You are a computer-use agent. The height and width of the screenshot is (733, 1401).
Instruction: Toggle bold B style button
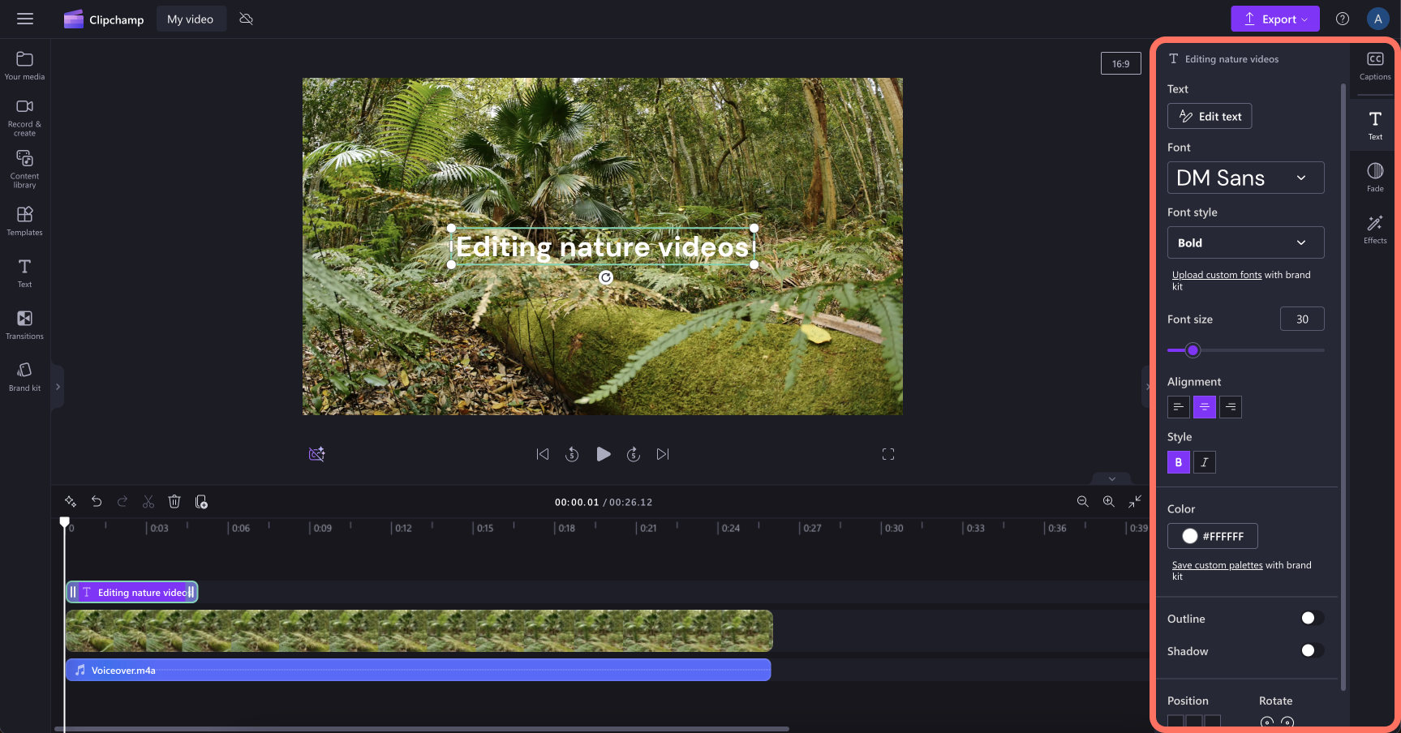tap(1179, 462)
